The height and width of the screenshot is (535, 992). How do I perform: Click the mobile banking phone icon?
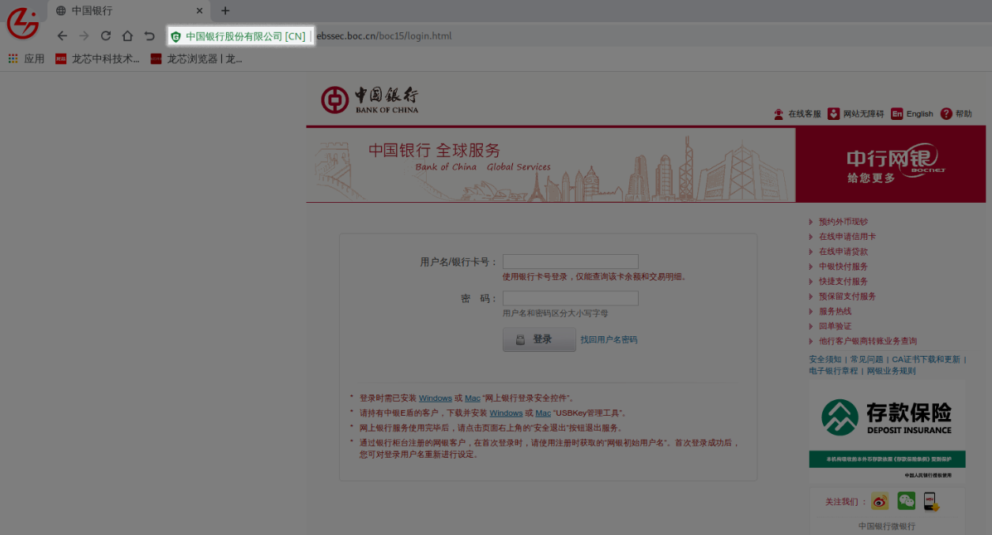[x=930, y=501]
